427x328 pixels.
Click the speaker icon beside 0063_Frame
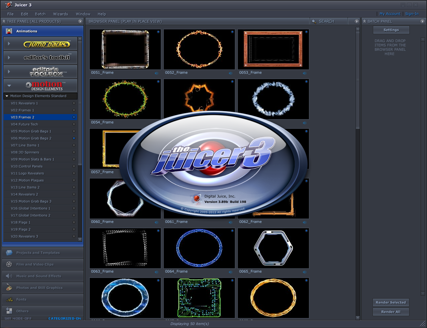point(156,272)
